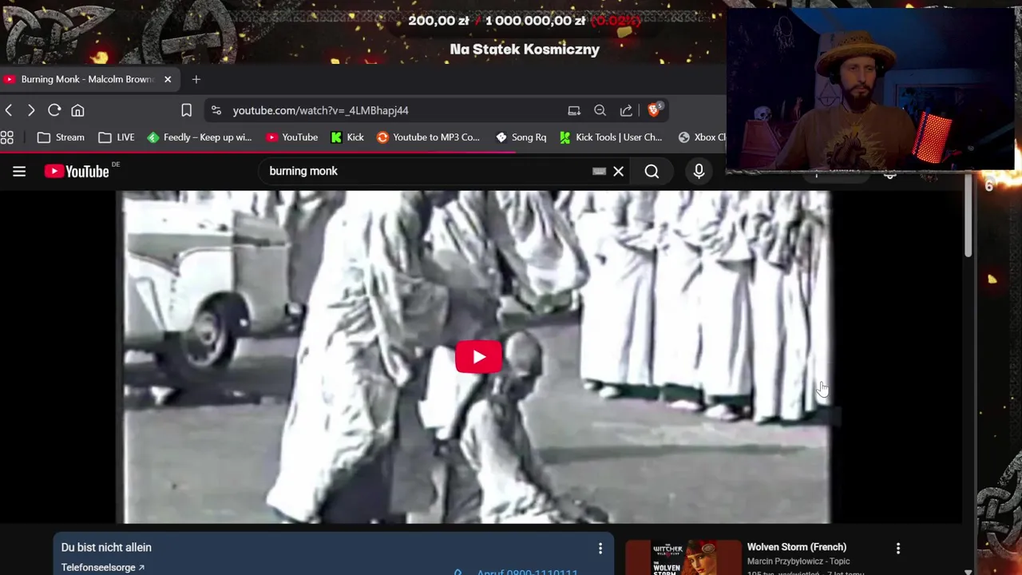1022x575 pixels.
Task: Click the zoom magnifier icon in address bar
Action: pyautogui.click(x=600, y=110)
